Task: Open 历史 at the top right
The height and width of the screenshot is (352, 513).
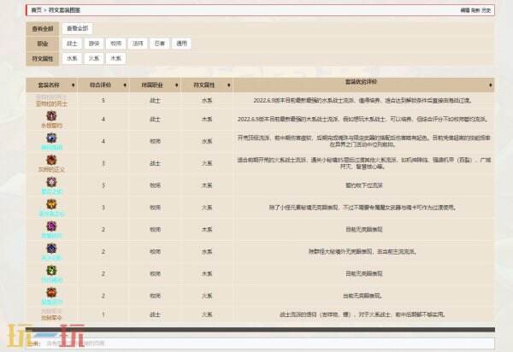Action: click(486, 10)
